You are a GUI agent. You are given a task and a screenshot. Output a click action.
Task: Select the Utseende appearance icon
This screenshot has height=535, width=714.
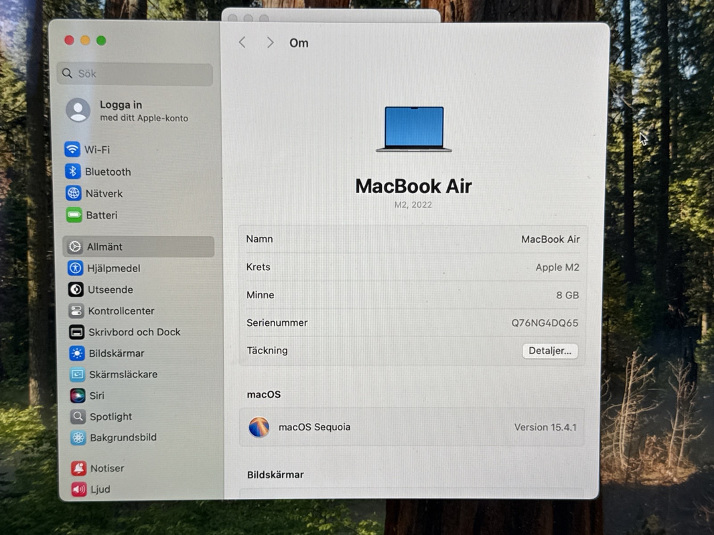(76, 290)
